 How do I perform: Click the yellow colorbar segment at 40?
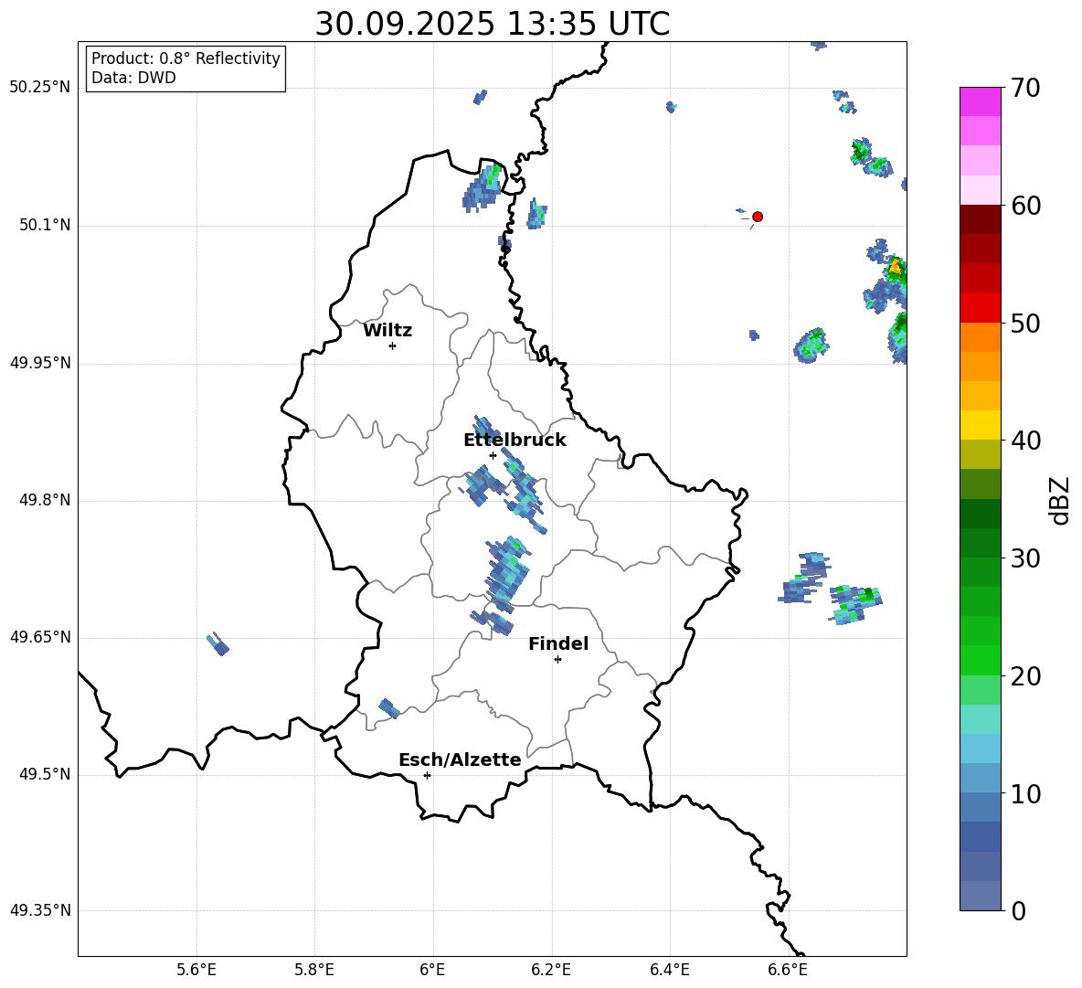pos(981,425)
